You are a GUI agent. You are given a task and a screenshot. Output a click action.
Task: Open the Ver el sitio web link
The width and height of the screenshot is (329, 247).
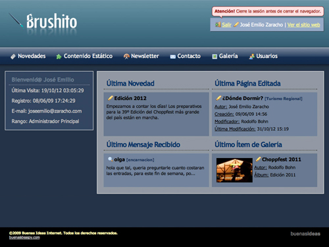303,25
